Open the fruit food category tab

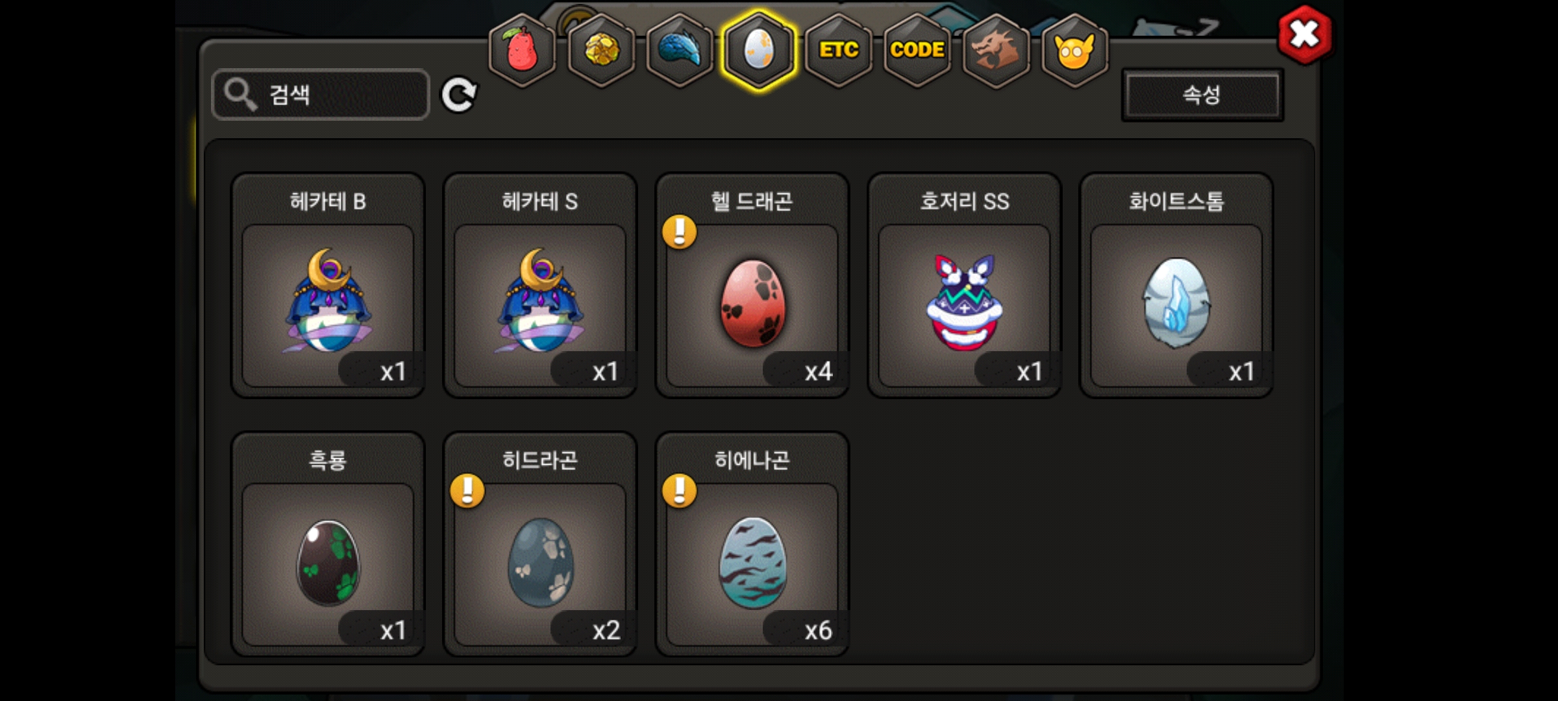tap(522, 50)
